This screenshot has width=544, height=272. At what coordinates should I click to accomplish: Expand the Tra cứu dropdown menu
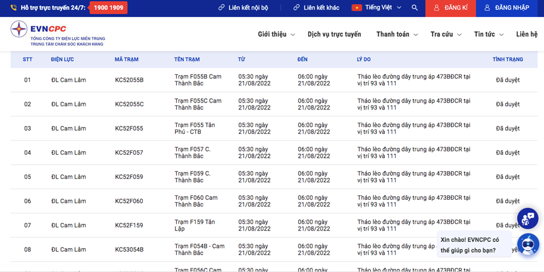tap(445, 35)
